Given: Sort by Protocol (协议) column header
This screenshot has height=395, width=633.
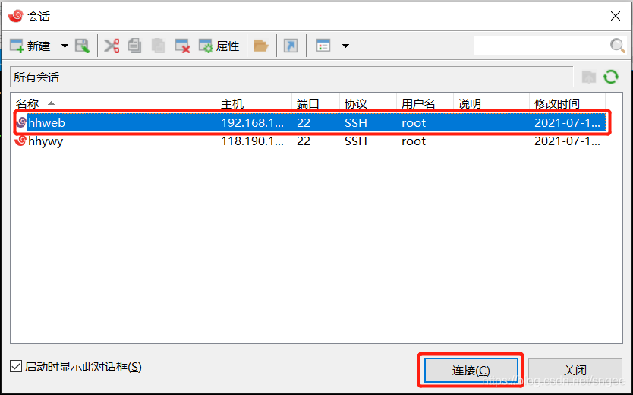Looking at the screenshot, I should pyautogui.click(x=368, y=103).
